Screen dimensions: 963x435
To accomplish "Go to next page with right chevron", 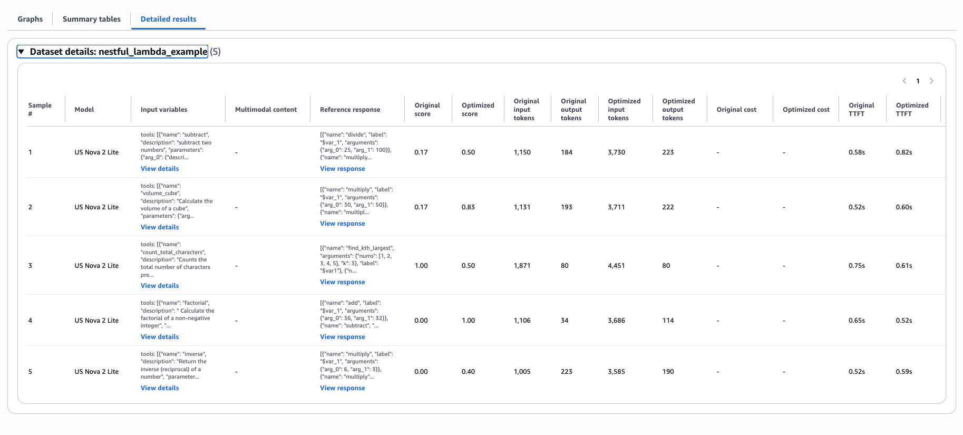I will pyautogui.click(x=931, y=81).
